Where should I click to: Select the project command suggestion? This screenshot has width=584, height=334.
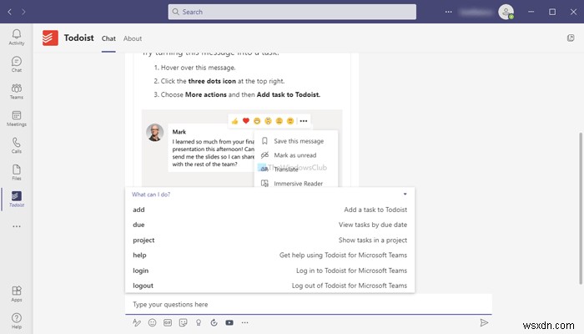(269, 240)
